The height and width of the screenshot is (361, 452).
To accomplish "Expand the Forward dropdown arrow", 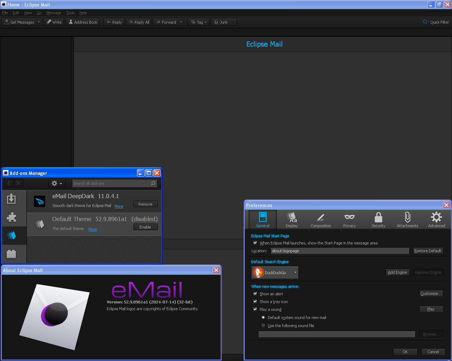I will coord(181,22).
